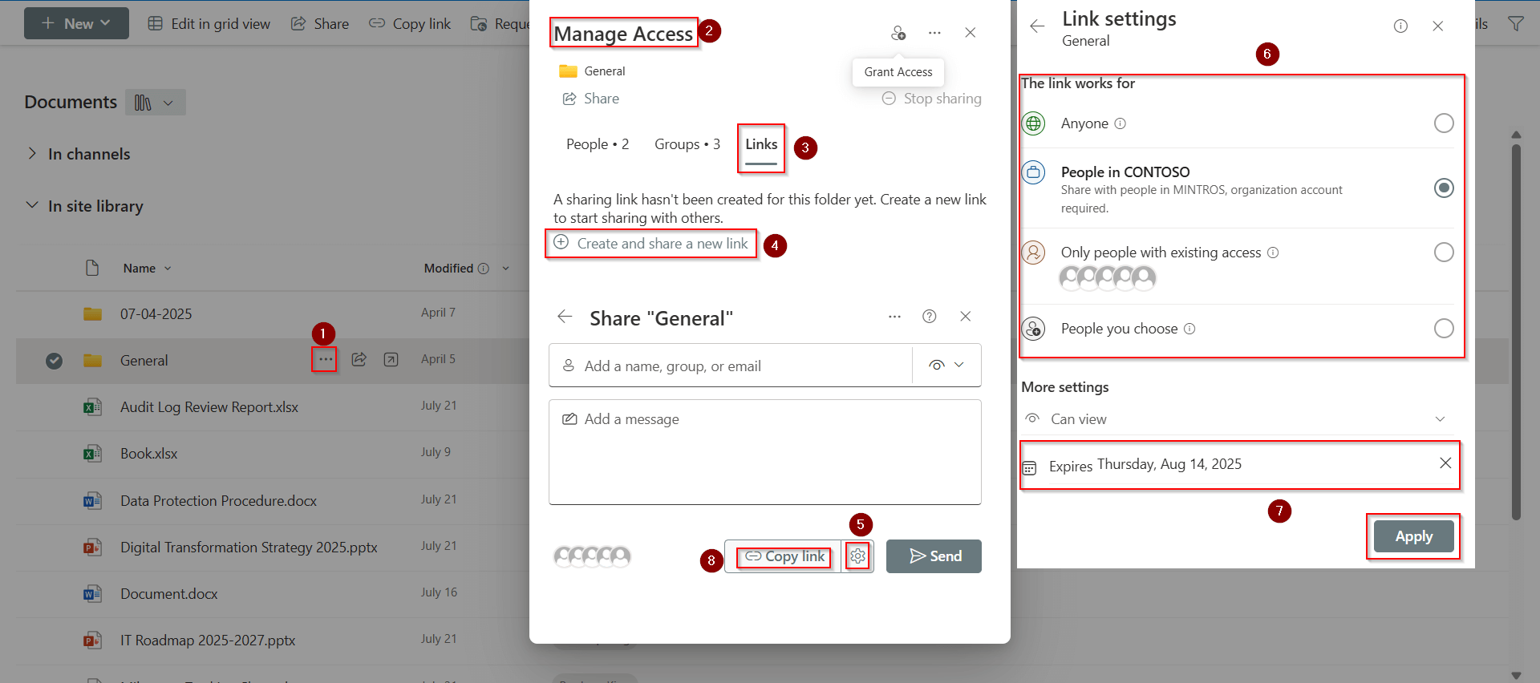Click the Add a message text box
This screenshot has height=683, width=1540.
tap(765, 452)
